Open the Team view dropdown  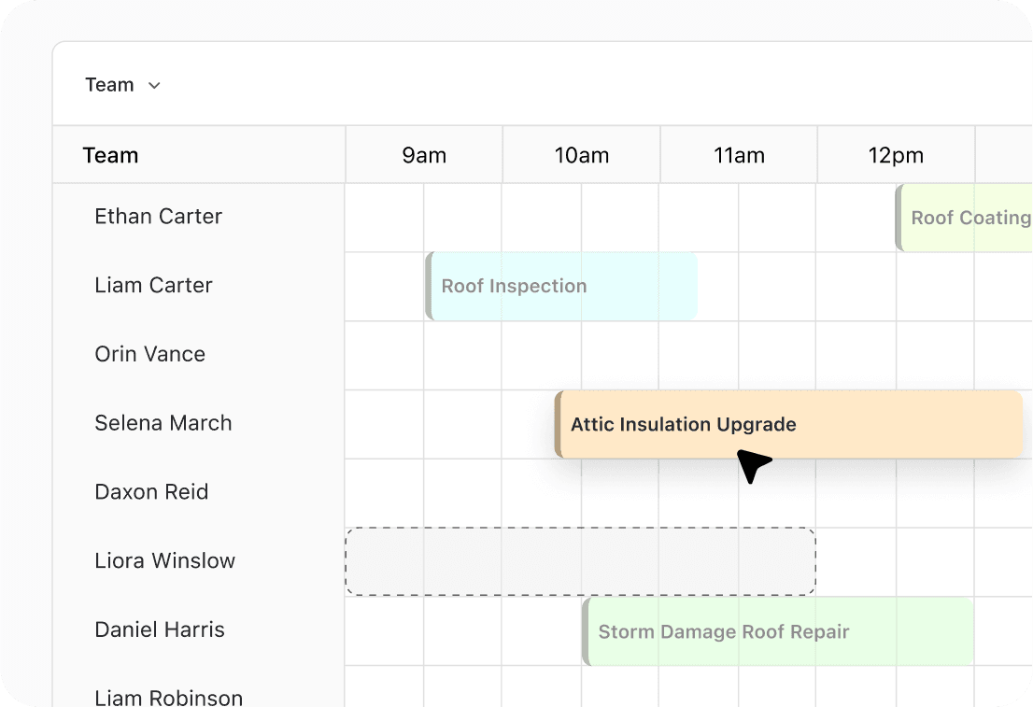[x=122, y=85]
